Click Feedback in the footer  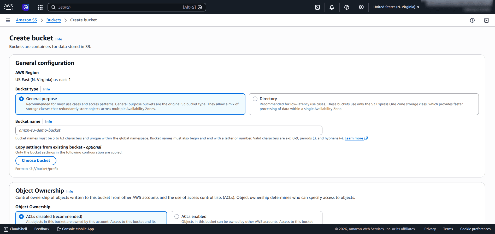42,229
